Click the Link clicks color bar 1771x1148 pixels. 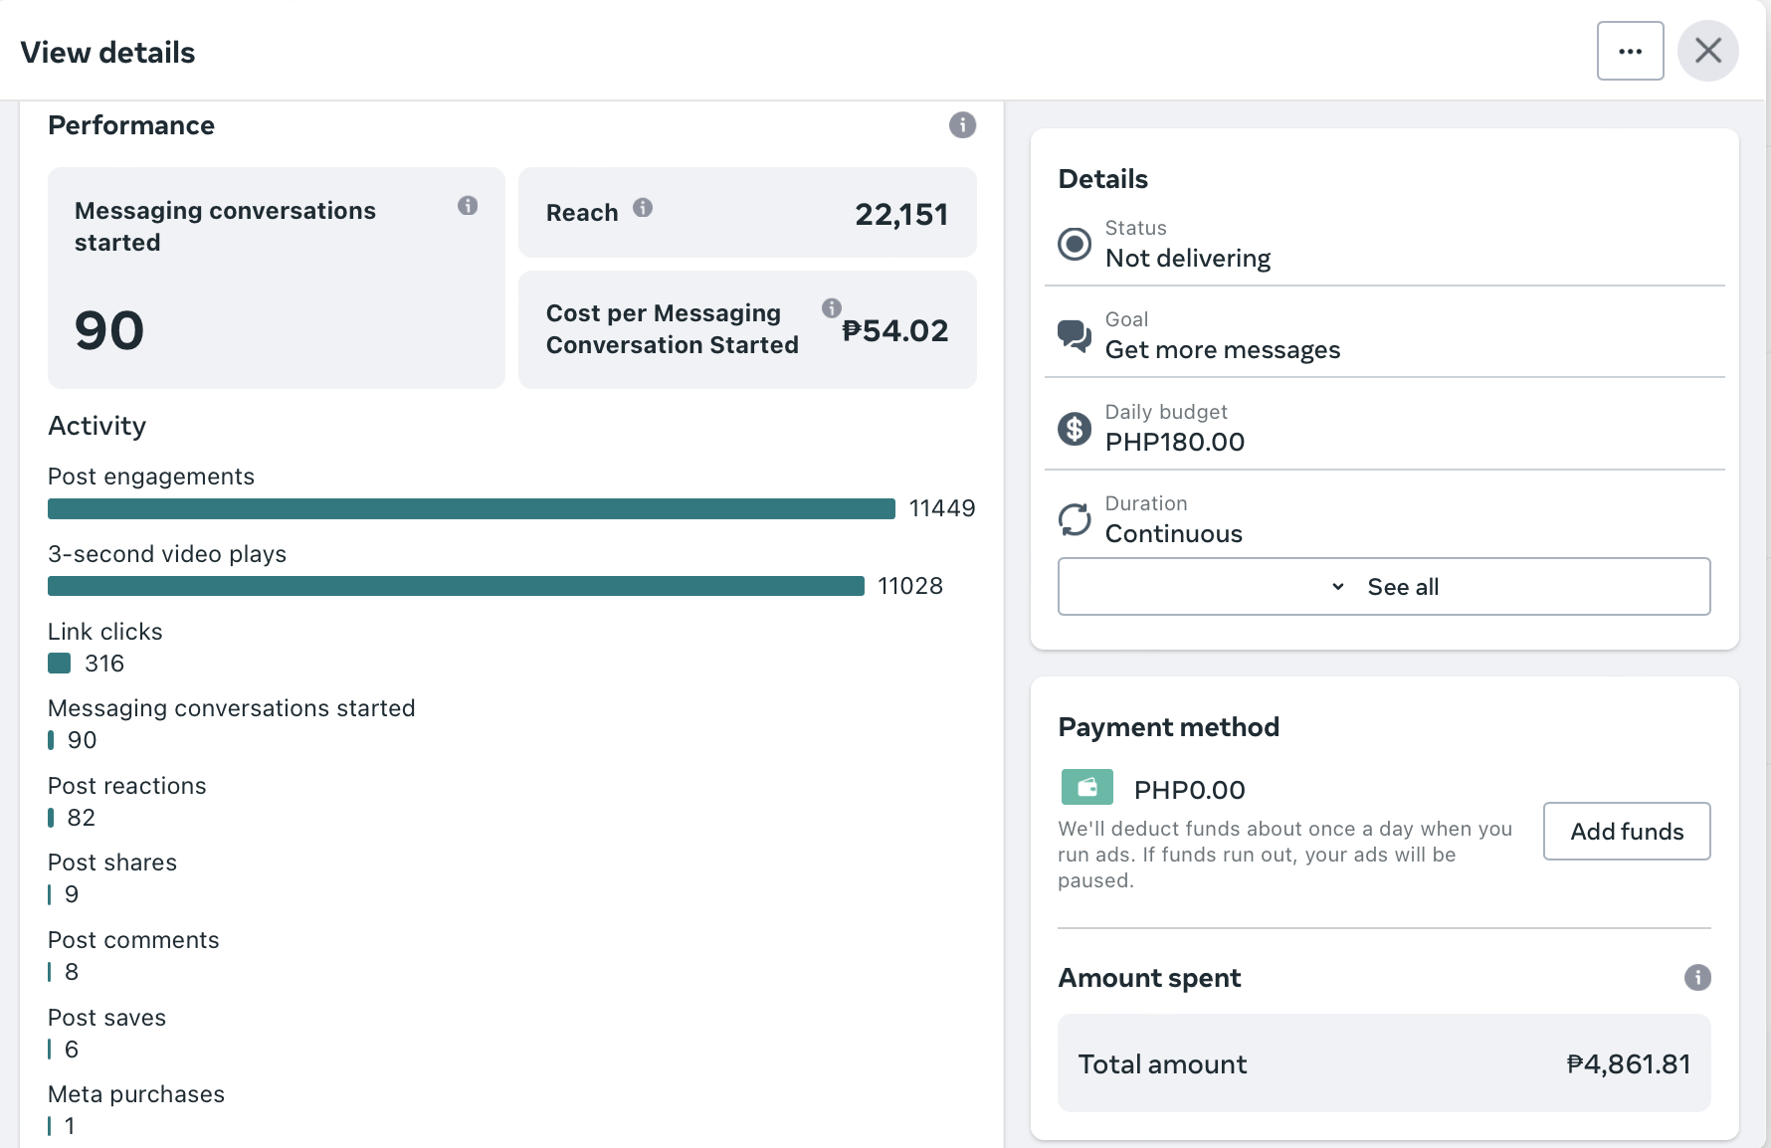pos(60,664)
